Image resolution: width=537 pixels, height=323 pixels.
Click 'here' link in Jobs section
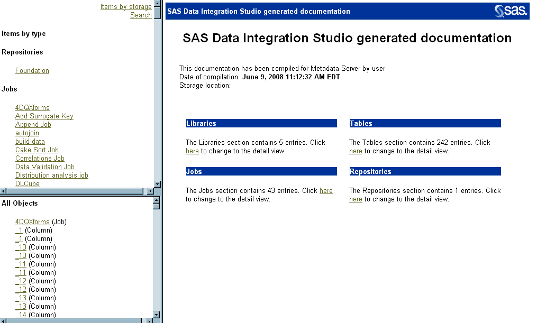[x=326, y=191]
